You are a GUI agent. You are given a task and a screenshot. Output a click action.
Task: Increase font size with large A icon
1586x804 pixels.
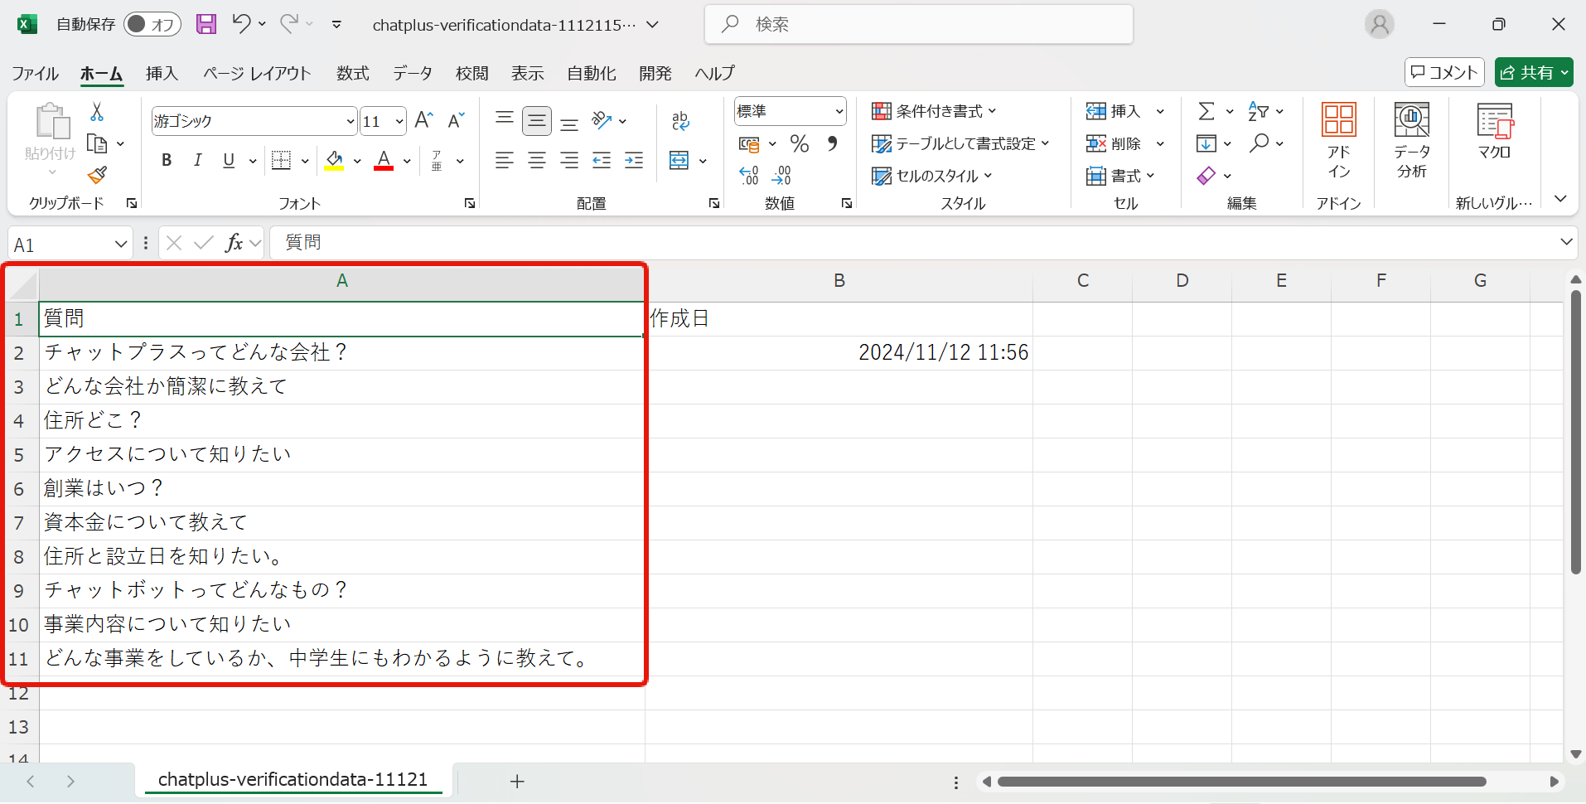(423, 121)
